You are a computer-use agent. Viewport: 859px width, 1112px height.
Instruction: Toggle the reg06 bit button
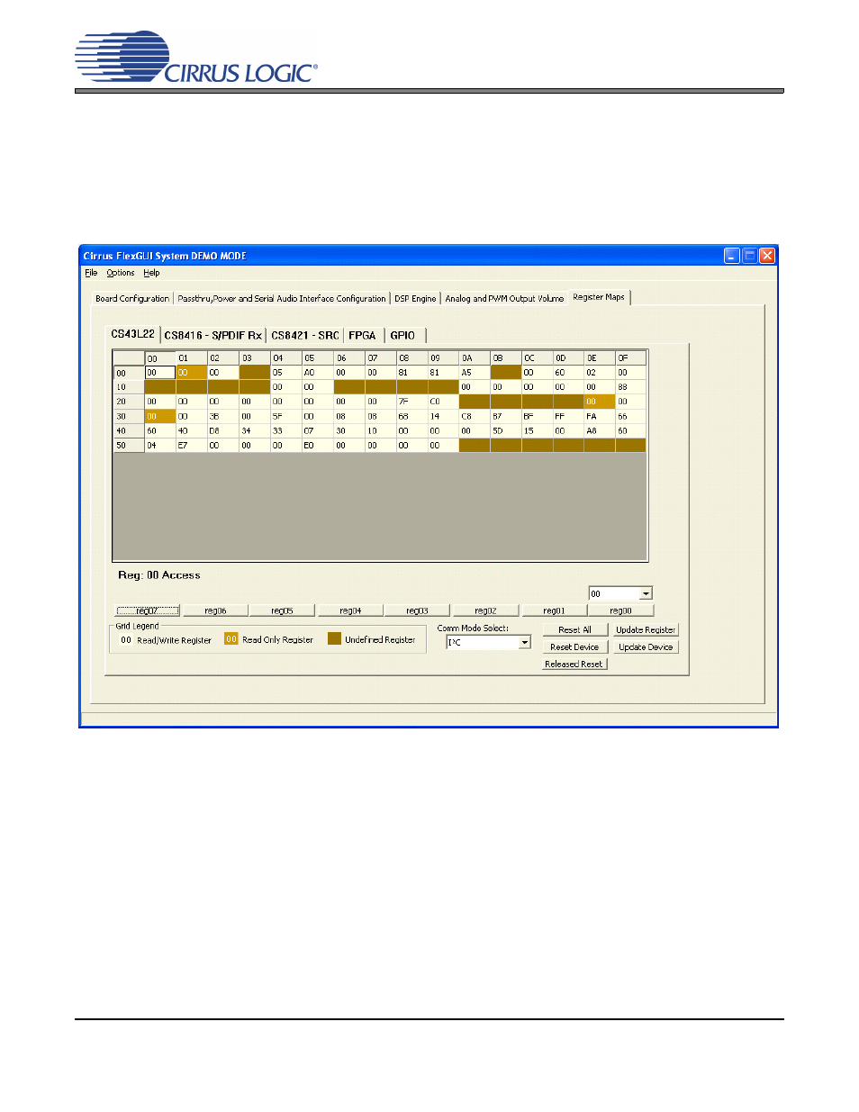pyautogui.click(x=215, y=610)
